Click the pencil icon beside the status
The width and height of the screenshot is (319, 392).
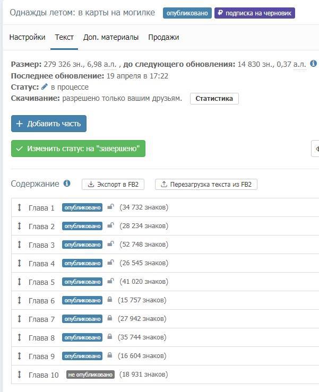click(45, 87)
